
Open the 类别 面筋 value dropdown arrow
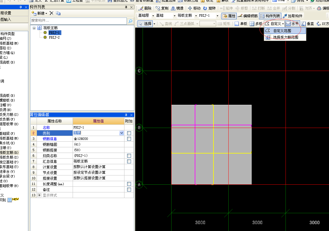(x=121, y=133)
